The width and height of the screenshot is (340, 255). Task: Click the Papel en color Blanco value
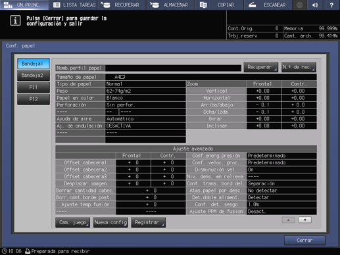pos(145,98)
